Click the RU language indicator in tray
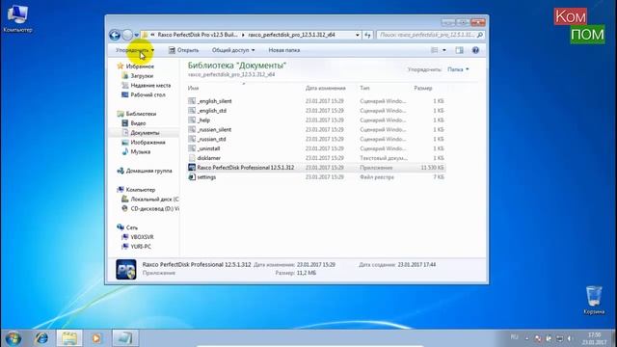617x347 pixels. pos(514,337)
